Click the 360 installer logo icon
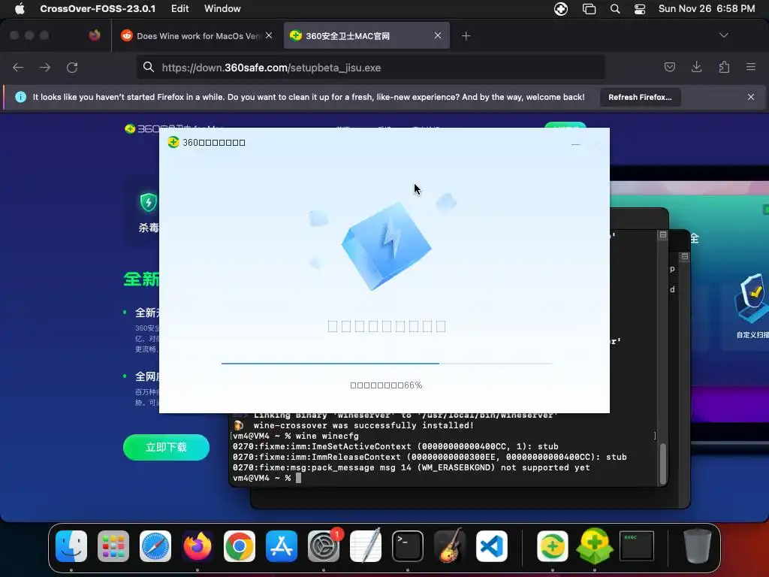Image resolution: width=769 pixels, height=577 pixels. point(173,142)
